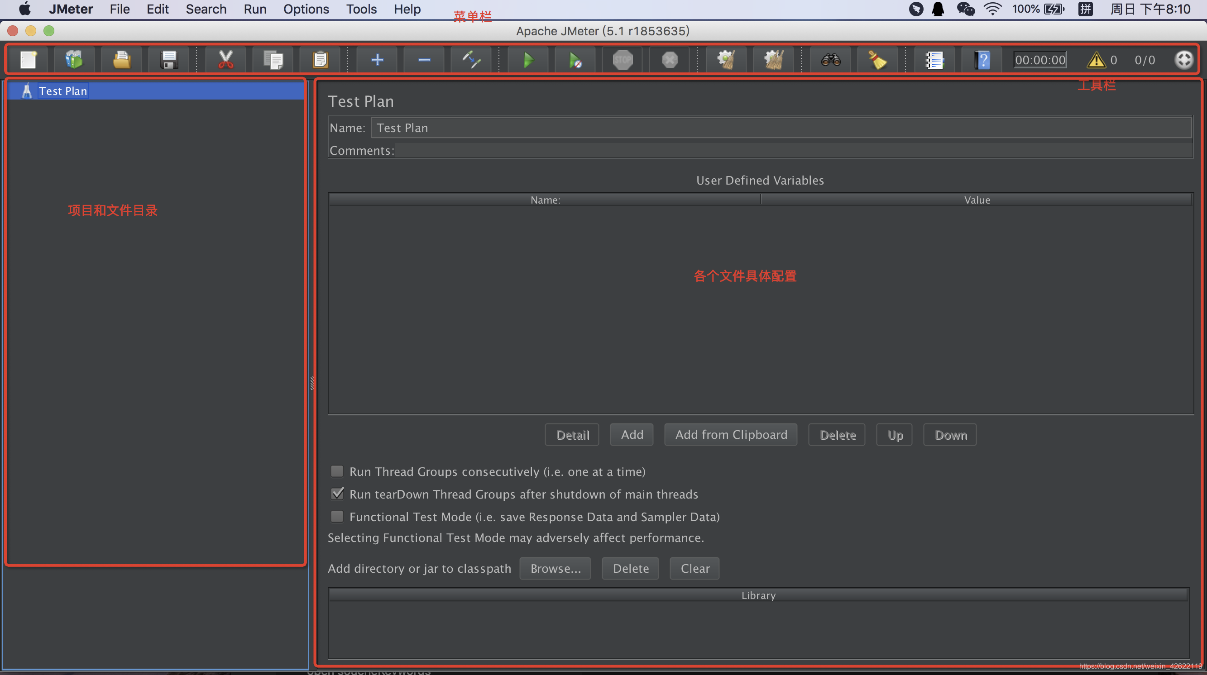The width and height of the screenshot is (1207, 675).
Task: Open the Apple menu
Action: tap(25, 9)
